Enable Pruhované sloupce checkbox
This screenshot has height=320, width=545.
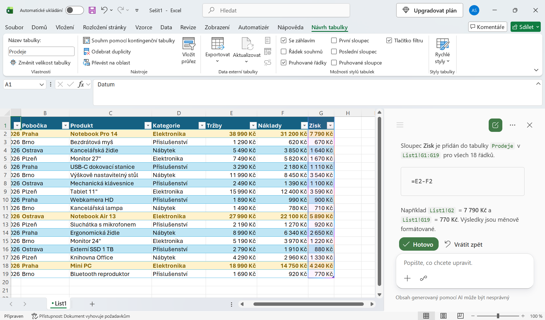[x=334, y=63]
